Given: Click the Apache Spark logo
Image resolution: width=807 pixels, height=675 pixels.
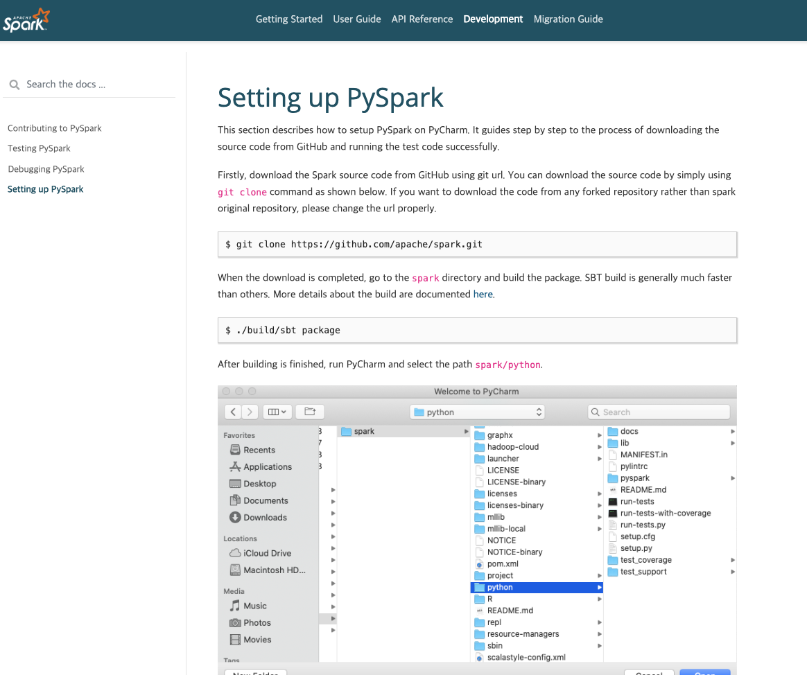Looking at the screenshot, I should tap(26, 21).
